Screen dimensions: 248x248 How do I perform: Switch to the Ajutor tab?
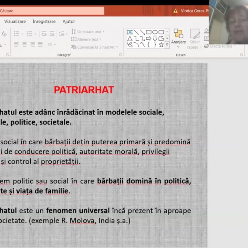(x=69, y=21)
